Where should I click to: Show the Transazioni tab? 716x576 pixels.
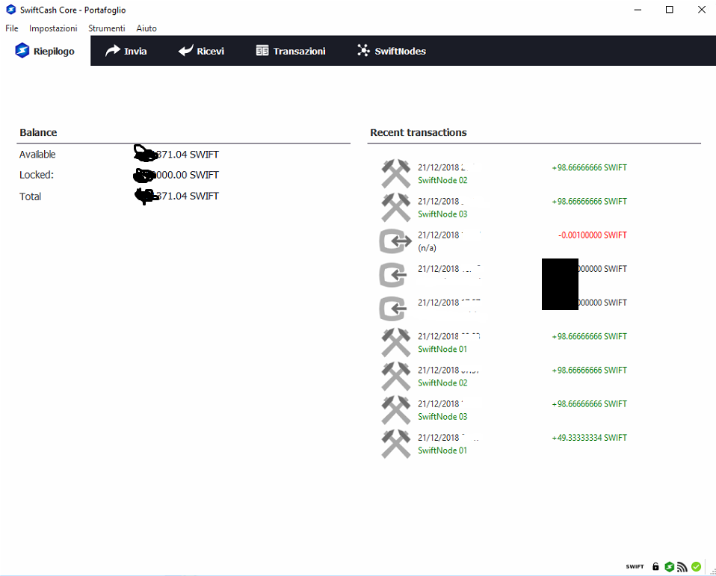tap(291, 51)
